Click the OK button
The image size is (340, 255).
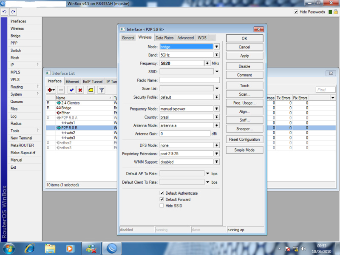245,38
